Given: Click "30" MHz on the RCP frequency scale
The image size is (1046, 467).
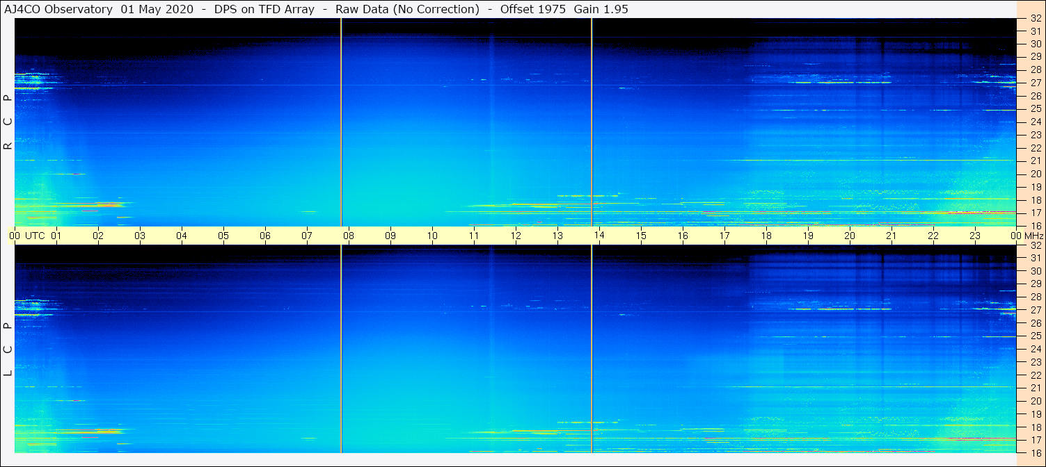Looking at the screenshot, I should [x=1035, y=43].
